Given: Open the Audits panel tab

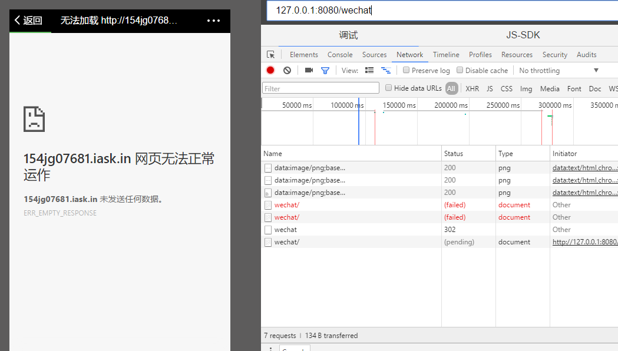Looking at the screenshot, I should [x=586, y=55].
